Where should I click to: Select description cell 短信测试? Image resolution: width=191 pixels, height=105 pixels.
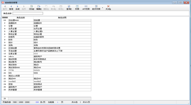click(x=62, y=84)
